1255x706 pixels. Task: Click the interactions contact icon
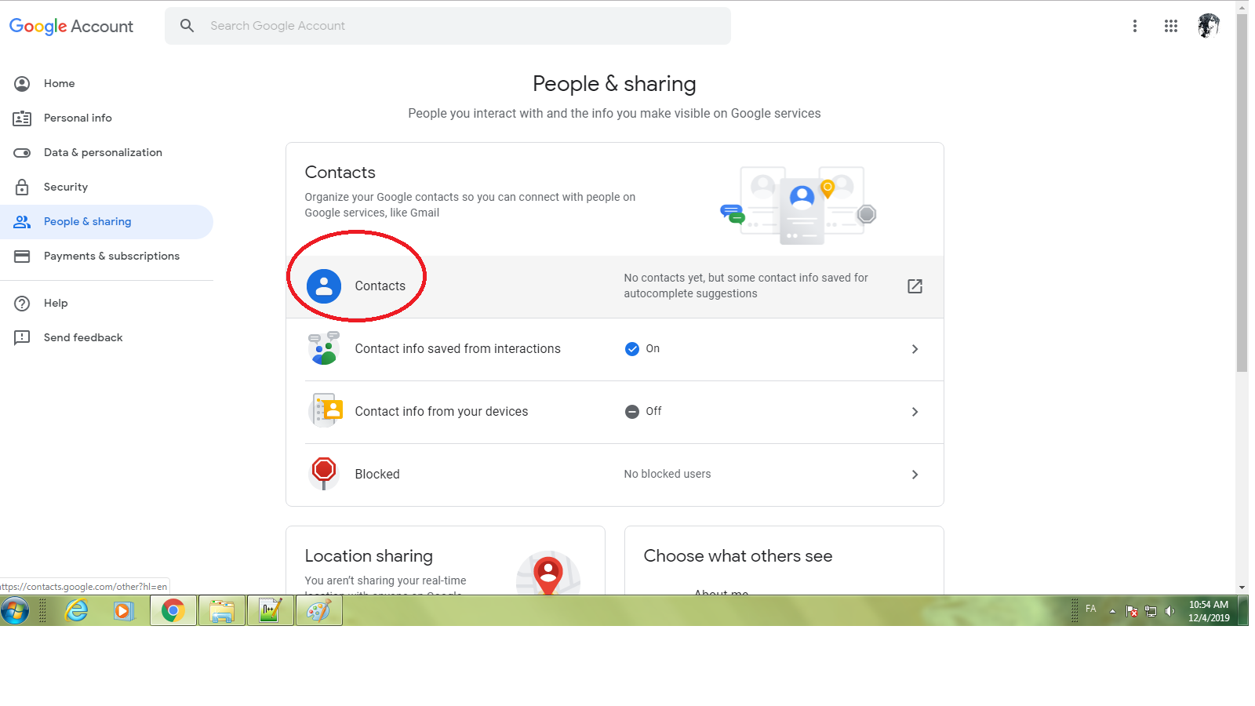click(x=324, y=348)
